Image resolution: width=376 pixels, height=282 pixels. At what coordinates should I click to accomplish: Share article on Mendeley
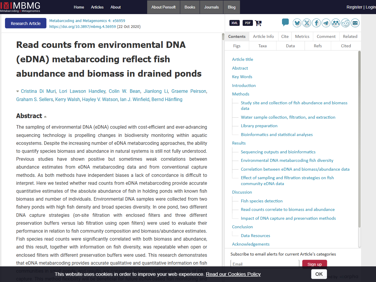coord(336,23)
